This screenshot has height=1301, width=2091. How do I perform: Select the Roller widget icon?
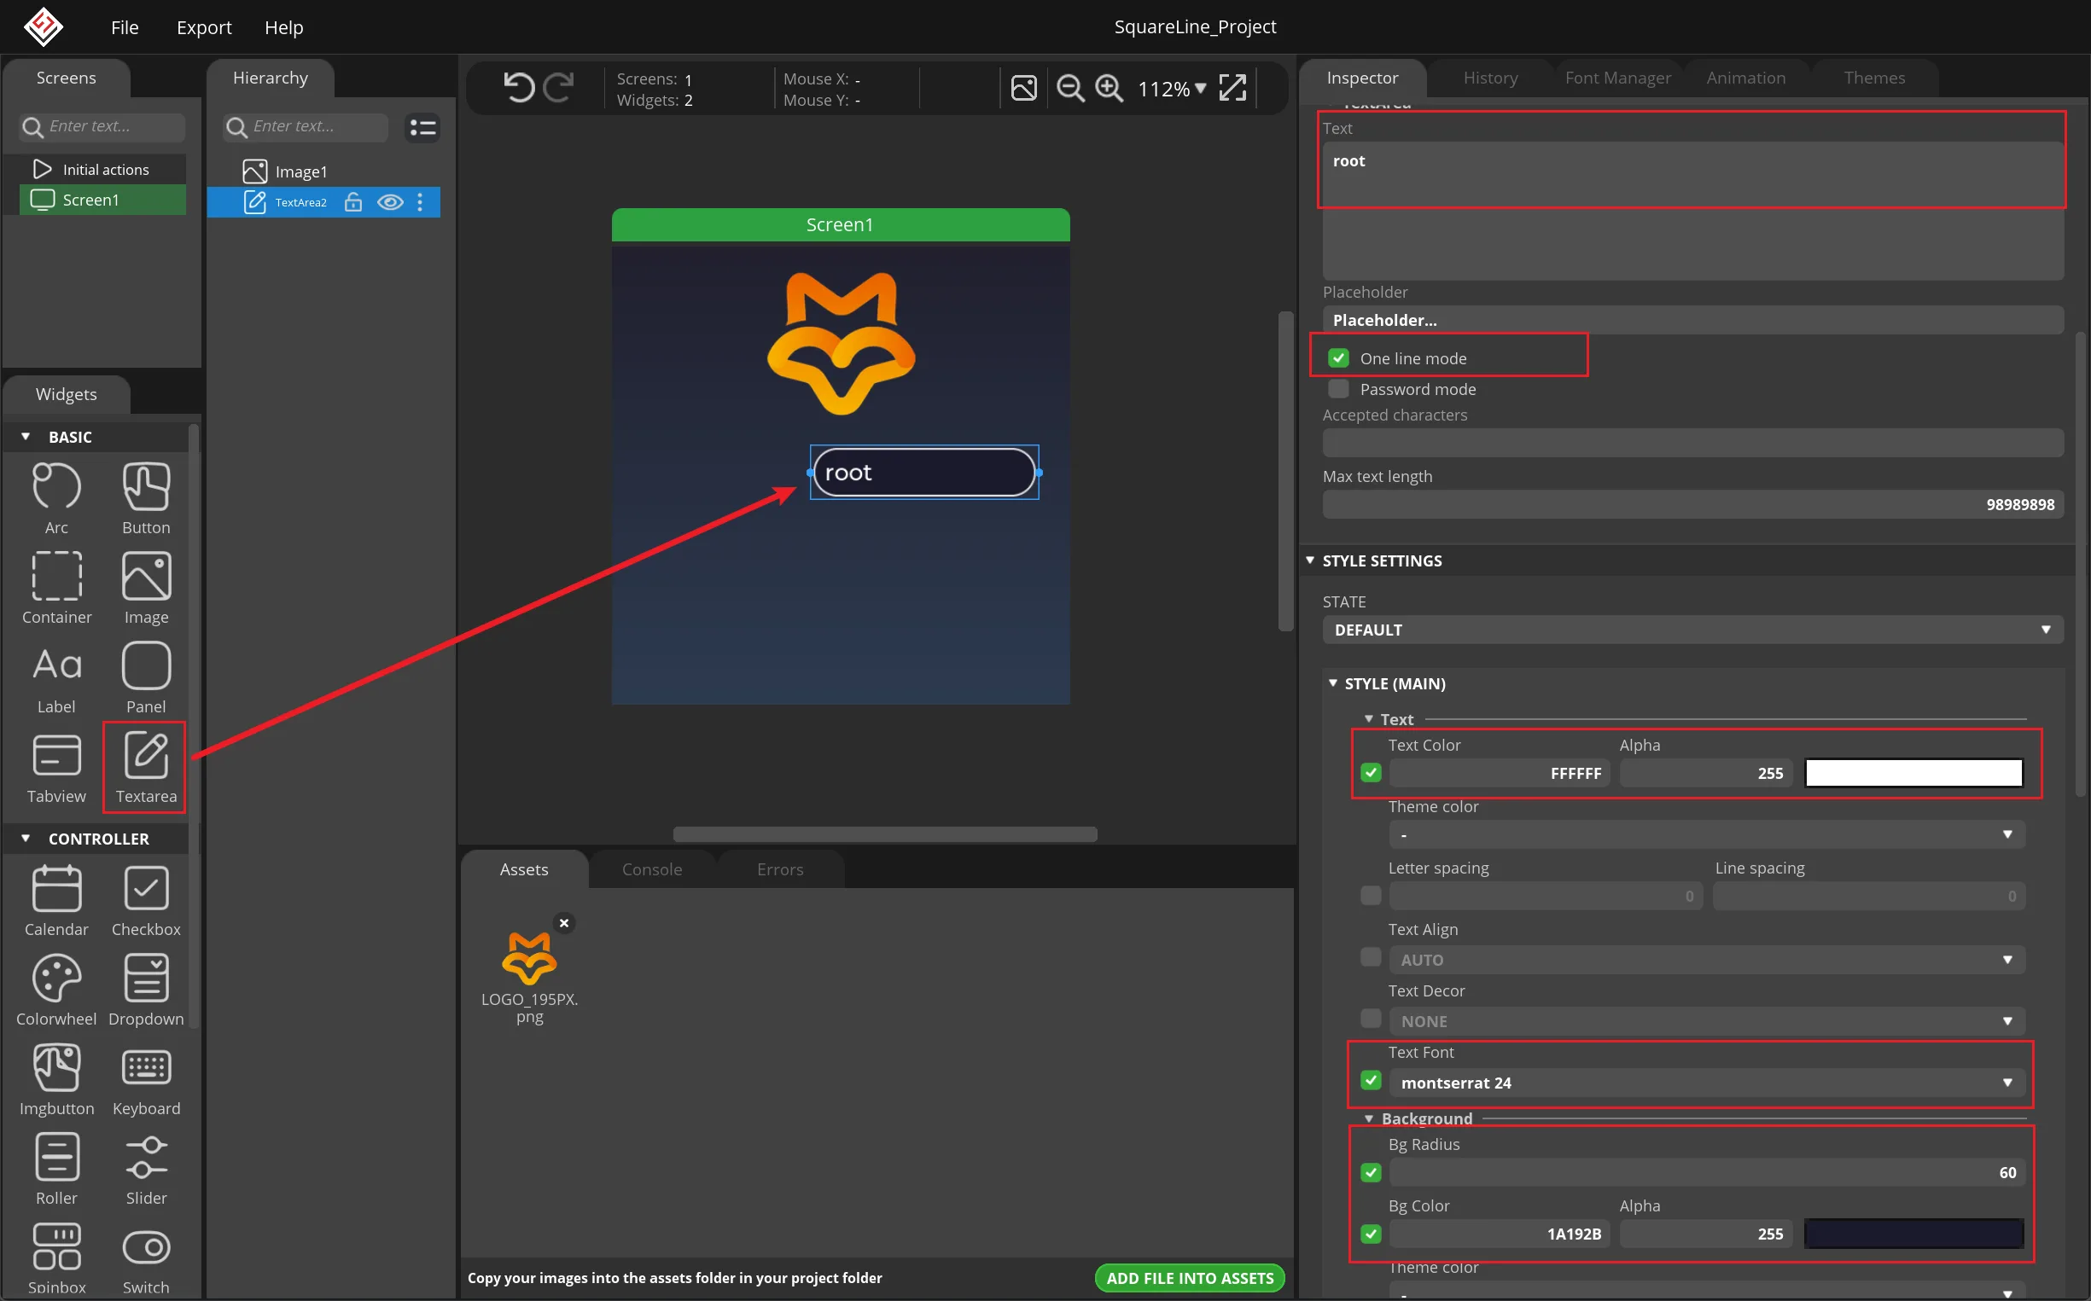tap(56, 1158)
